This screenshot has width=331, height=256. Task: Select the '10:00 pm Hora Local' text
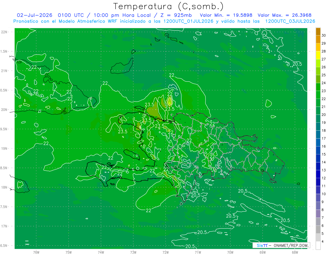(122, 15)
